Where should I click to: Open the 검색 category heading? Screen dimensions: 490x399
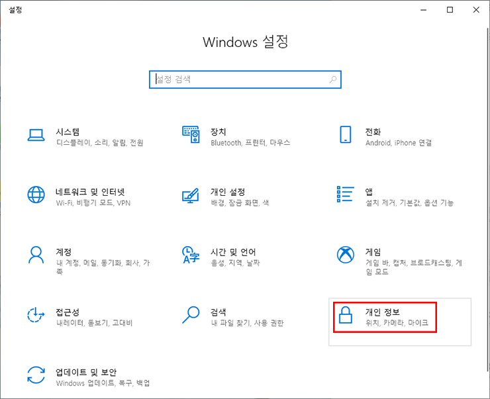[218, 312]
